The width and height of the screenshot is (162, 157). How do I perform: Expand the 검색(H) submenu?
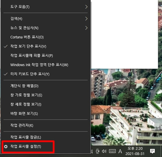pos(45,19)
